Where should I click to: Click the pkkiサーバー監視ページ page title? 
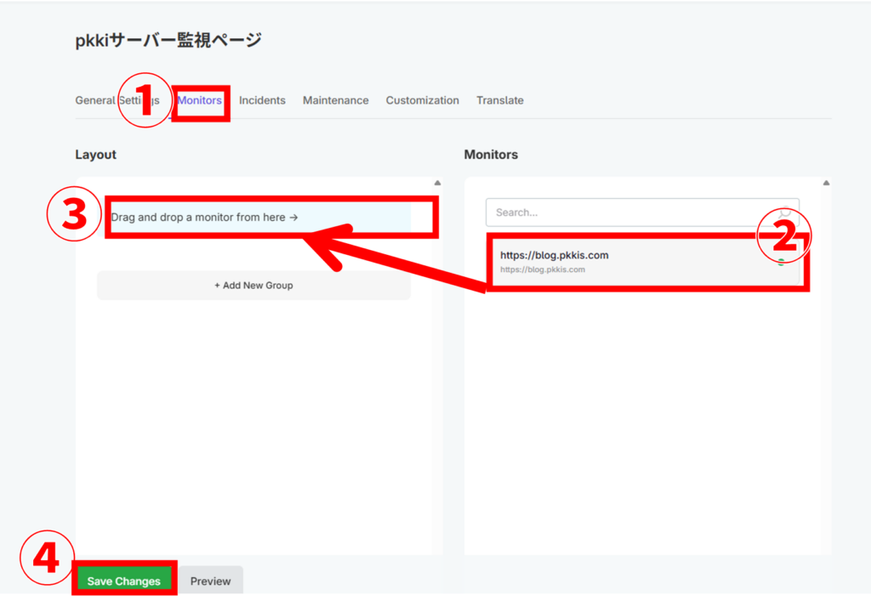[x=168, y=39]
